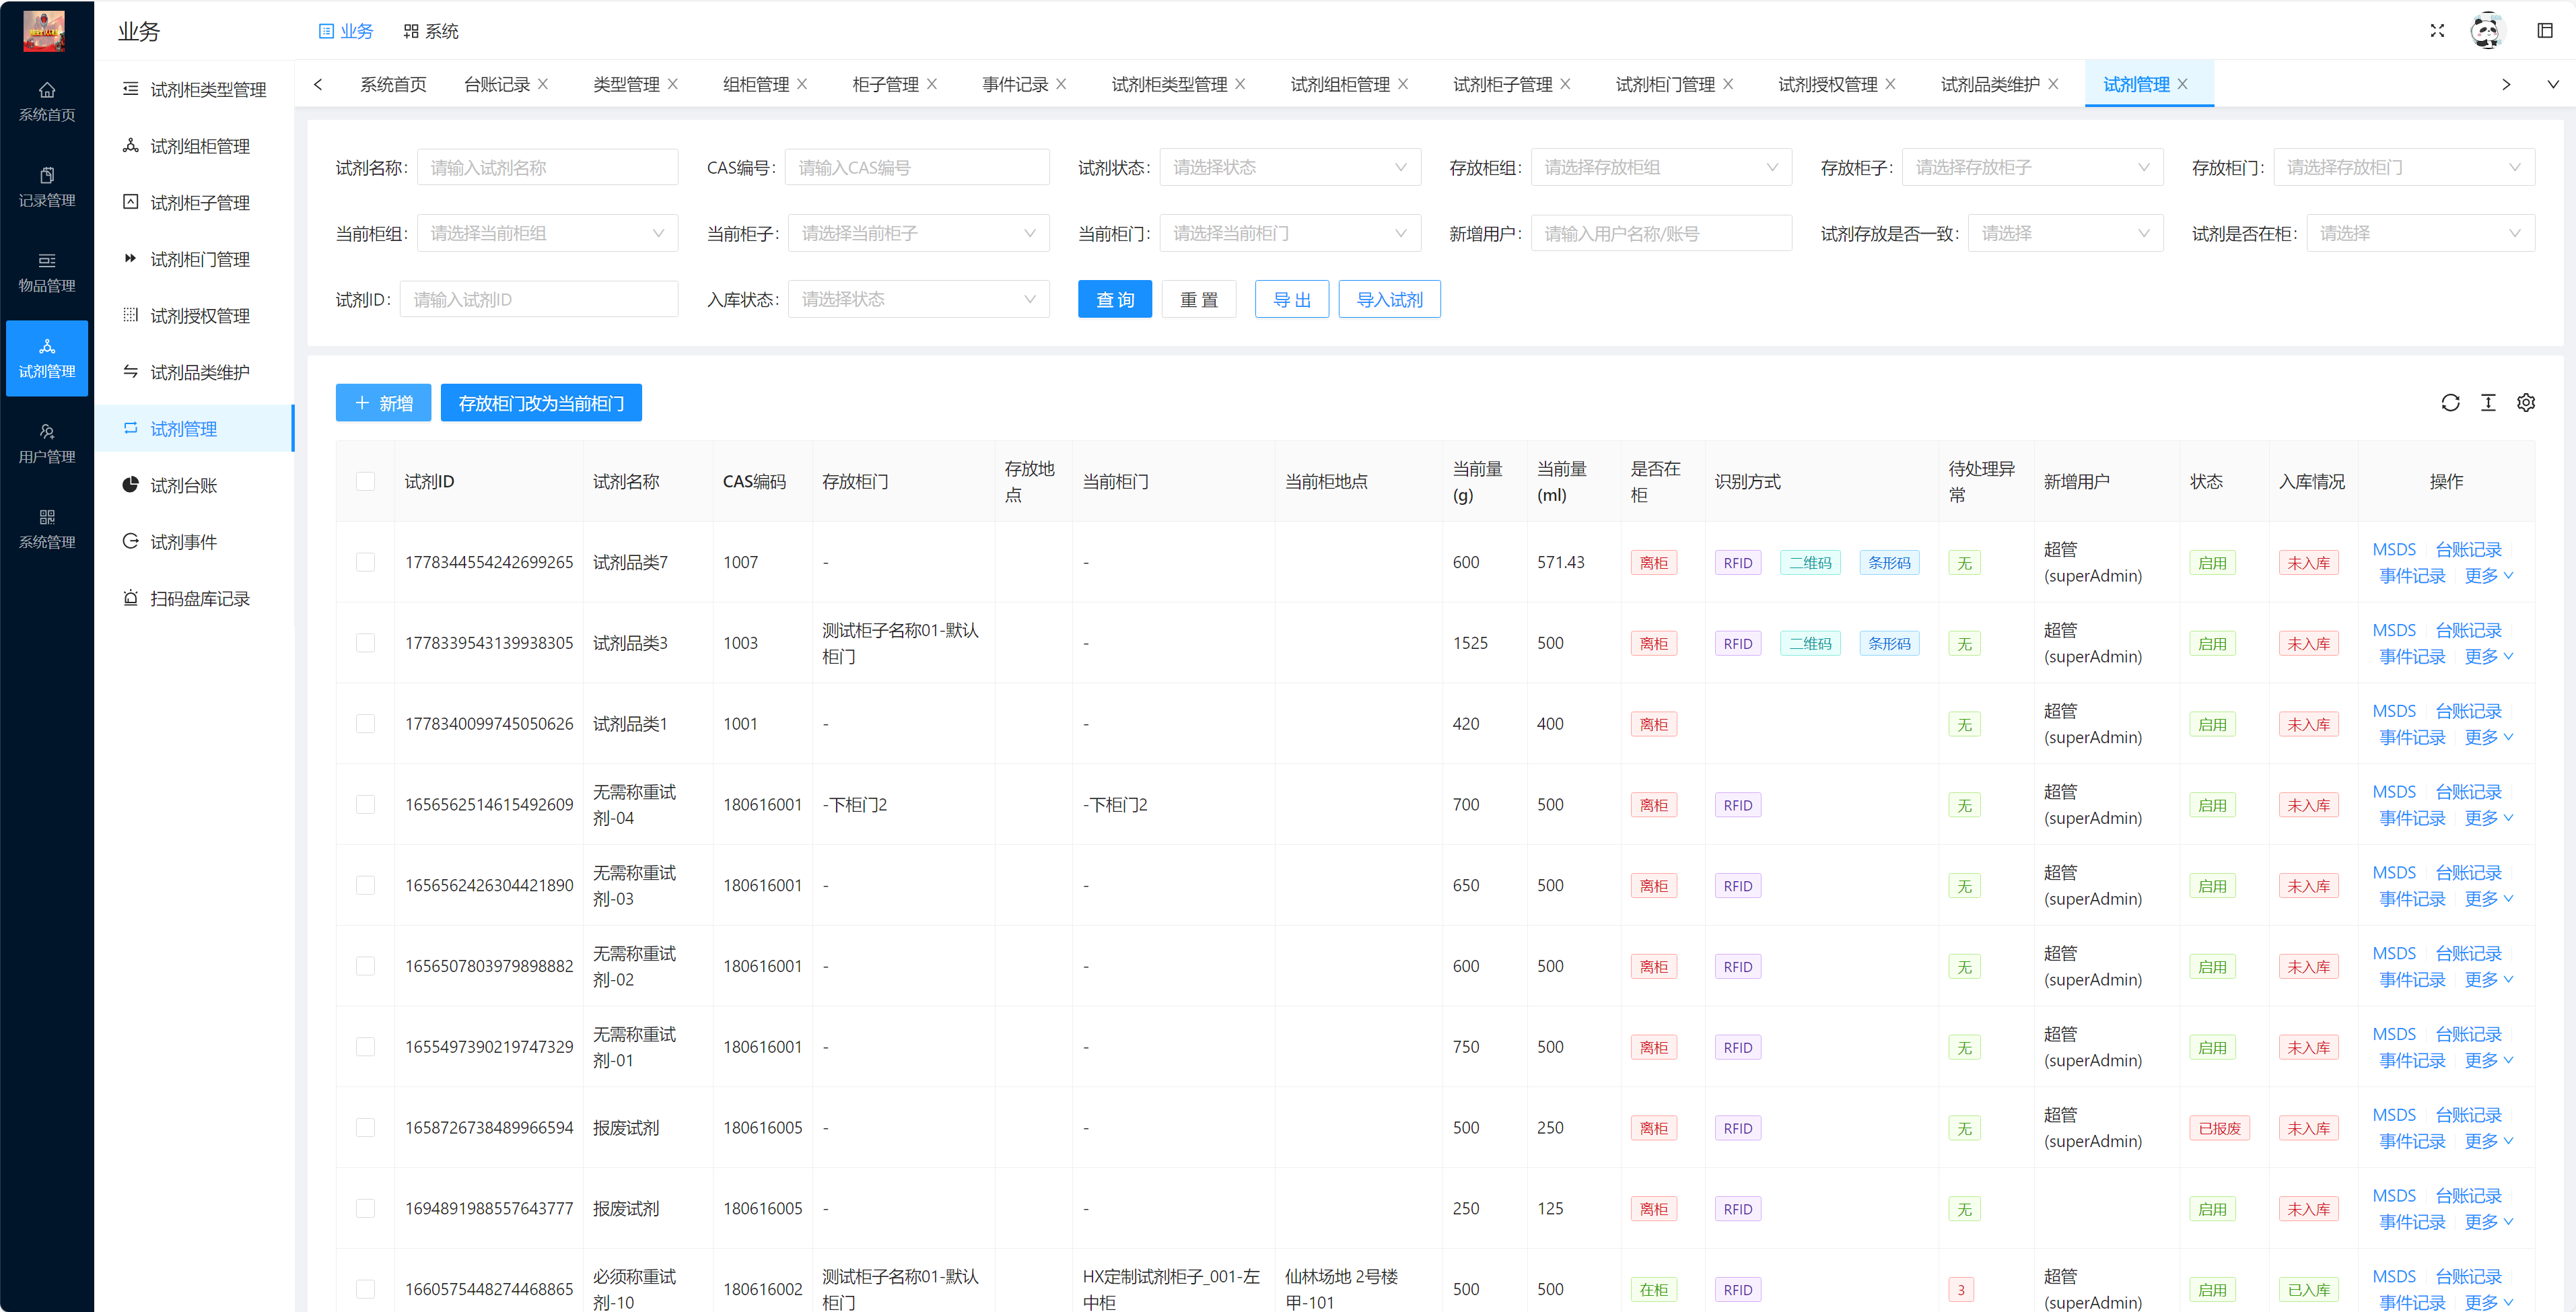Close the 试剂管理 tab
The image size is (2576, 1312).
point(2182,84)
